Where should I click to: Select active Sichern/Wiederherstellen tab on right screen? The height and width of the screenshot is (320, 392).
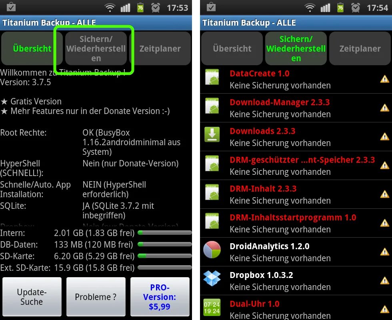tap(296, 48)
